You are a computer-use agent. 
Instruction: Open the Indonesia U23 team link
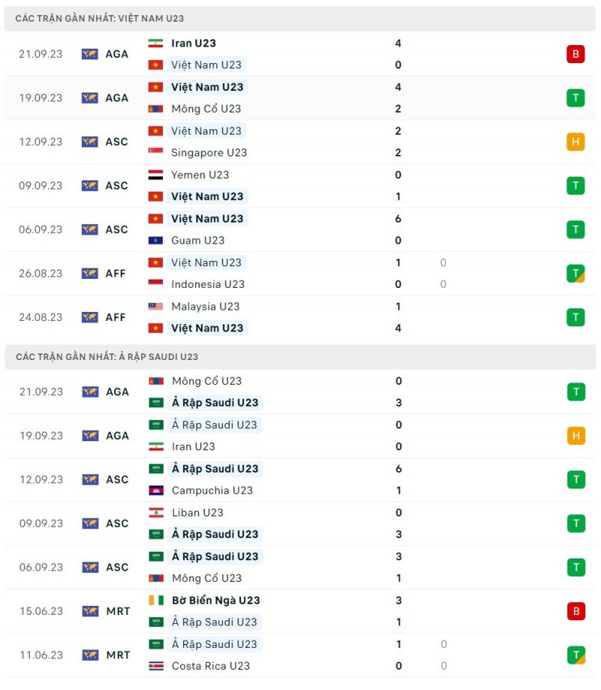(x=207, y=284)
